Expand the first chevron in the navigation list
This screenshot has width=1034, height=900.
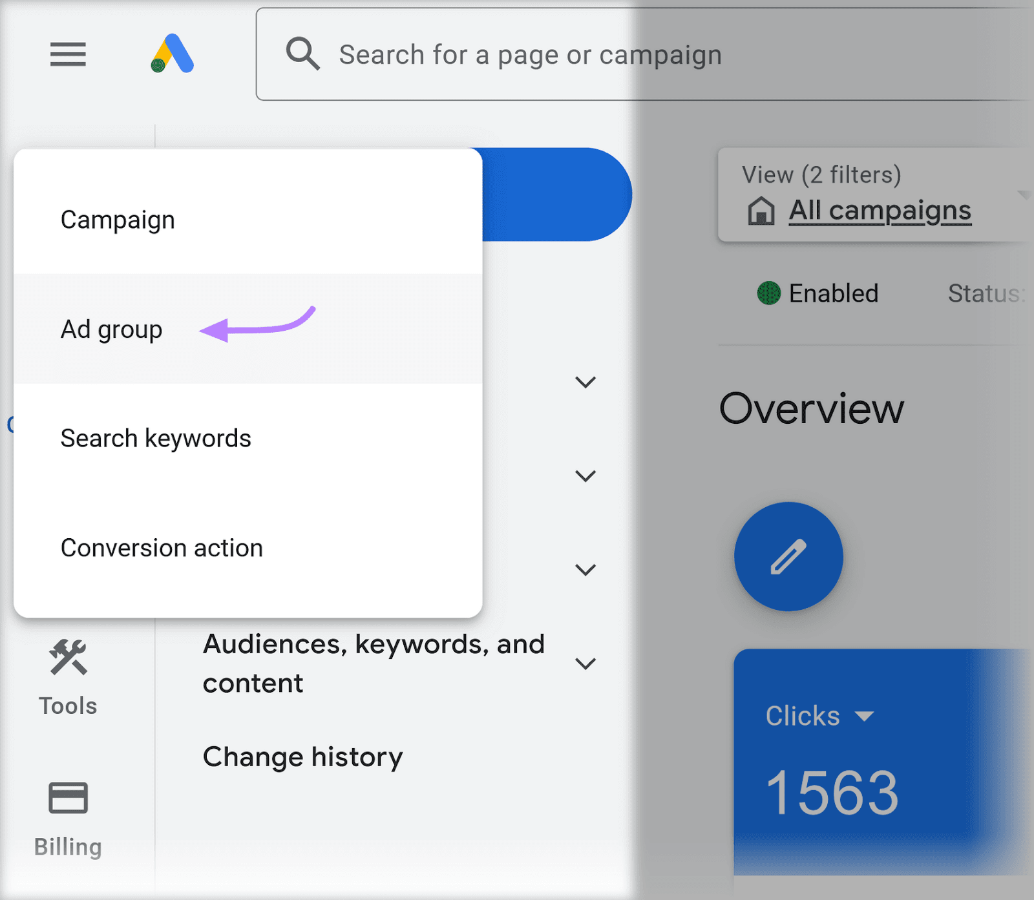click(586, 382)
